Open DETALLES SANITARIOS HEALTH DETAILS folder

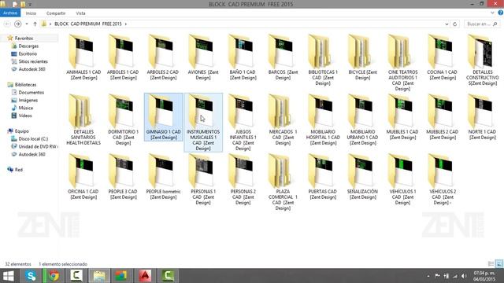[83, 119]
